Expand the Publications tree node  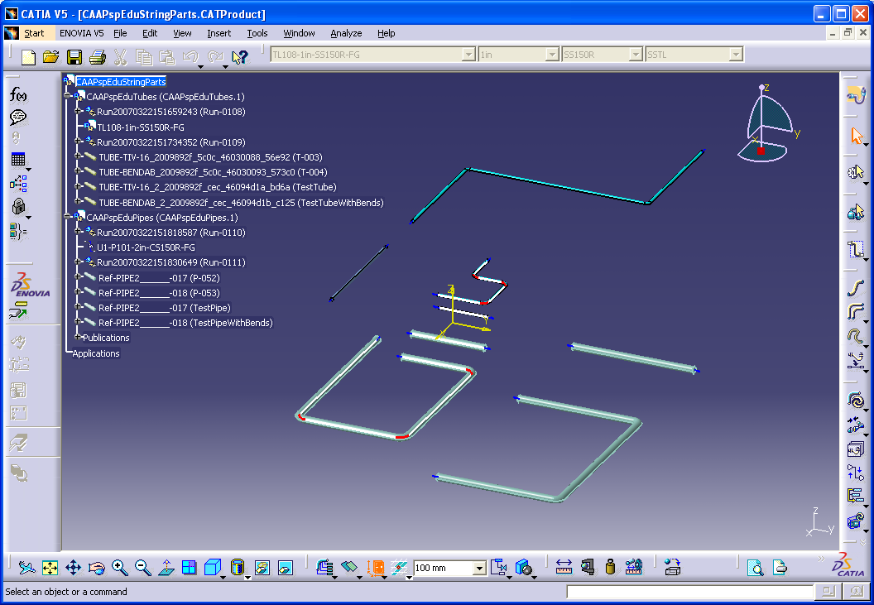tap(78, 338)
